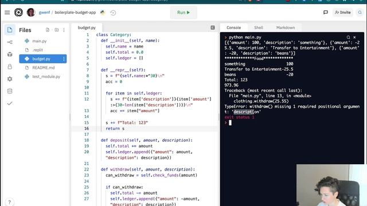Click the console search magnifier icon
367x206 pixels.
[x=348, y=37]
